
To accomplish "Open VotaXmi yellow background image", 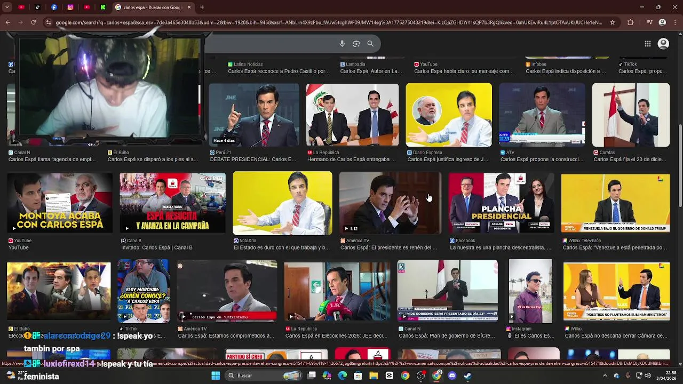I will 282,203.
